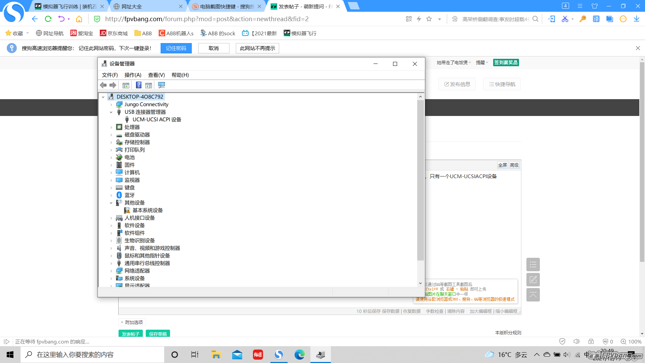Click the Device Manager tree vertical scrollbar
Image resolution: width=645 pixels, height=363 pixels.
(420, 180)
